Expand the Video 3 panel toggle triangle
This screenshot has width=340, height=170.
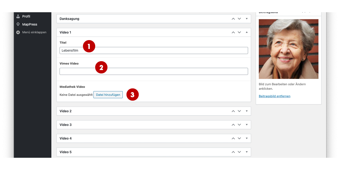(247, 125)
